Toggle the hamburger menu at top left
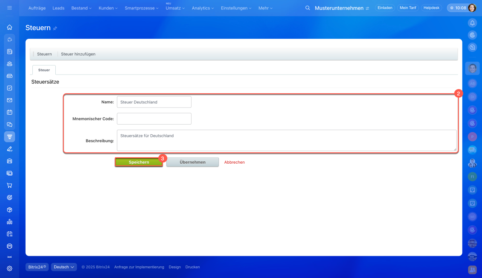The height and width of the screenshot is (278, 482). click(9, 8)
